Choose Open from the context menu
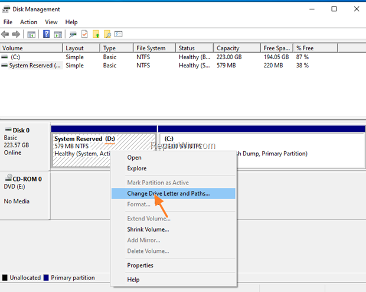The width and height of the screenshot is (366, 292). [174, 158]
